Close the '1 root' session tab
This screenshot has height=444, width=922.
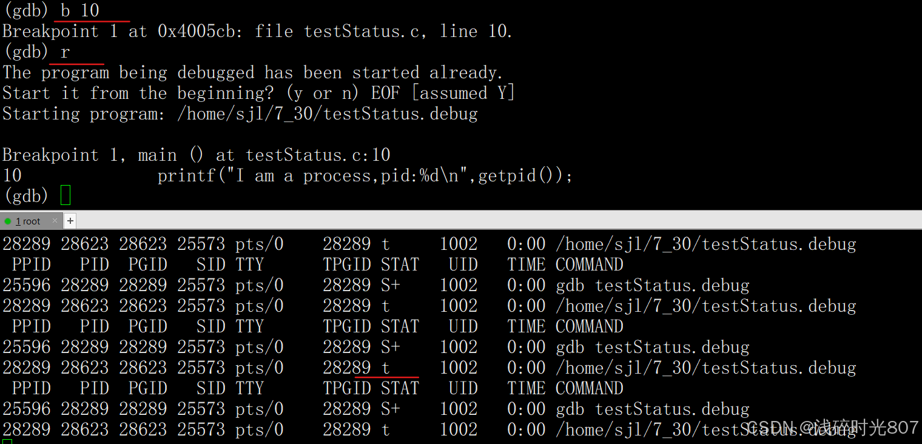point(55,221)
